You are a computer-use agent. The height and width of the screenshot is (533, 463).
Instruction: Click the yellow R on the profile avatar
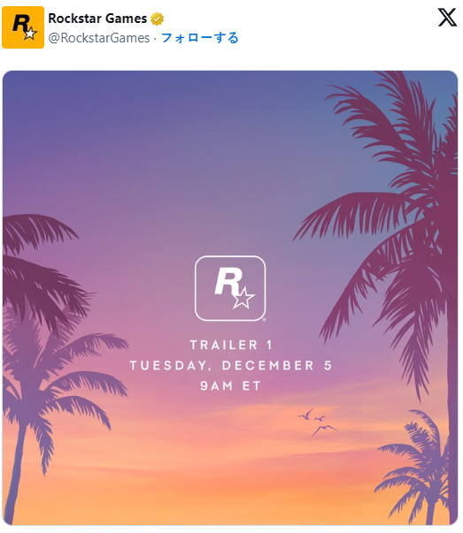point(20,24)
